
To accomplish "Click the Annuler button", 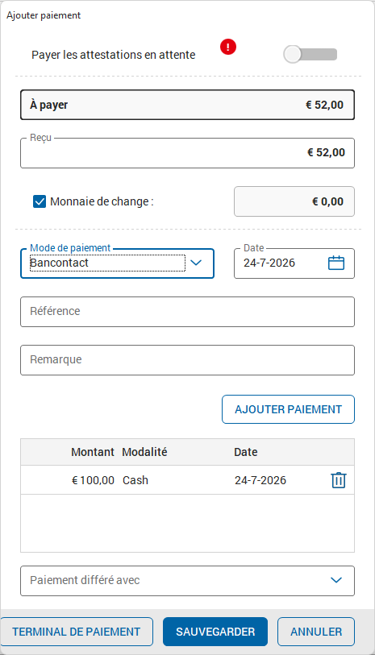I will pos(316,632).
